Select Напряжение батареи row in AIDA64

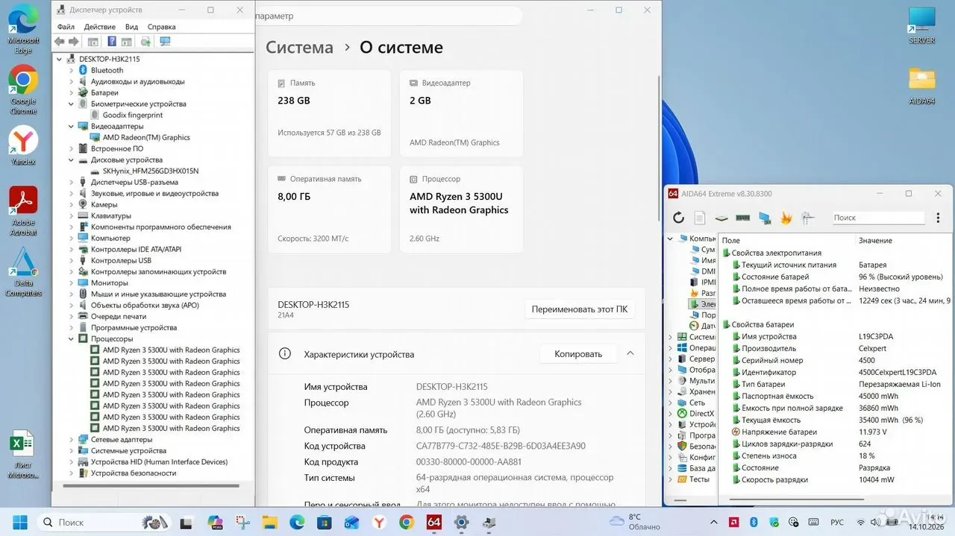836,432
